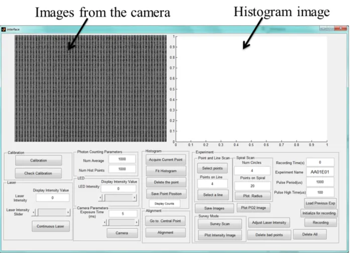Image resolution: width=351 pixels, height=253 pixels.
Task: Click Delete the point button
Action: coord(166,182)
